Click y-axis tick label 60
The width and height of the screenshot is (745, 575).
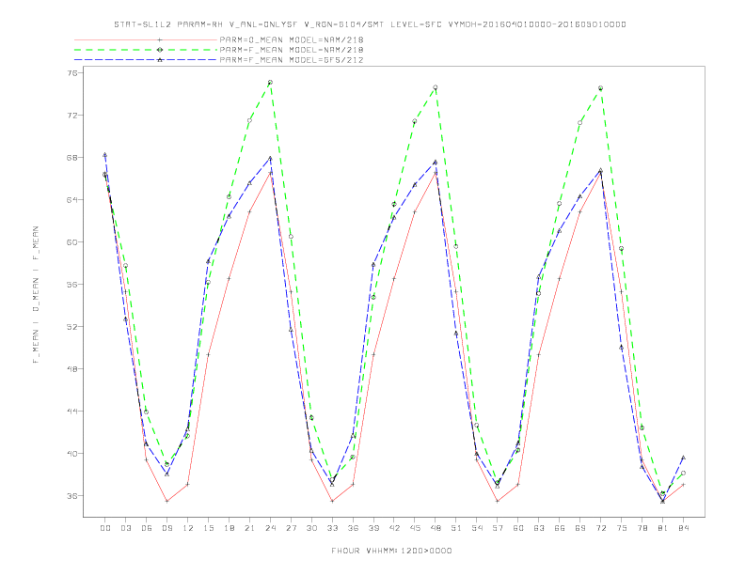click(74, 242)
